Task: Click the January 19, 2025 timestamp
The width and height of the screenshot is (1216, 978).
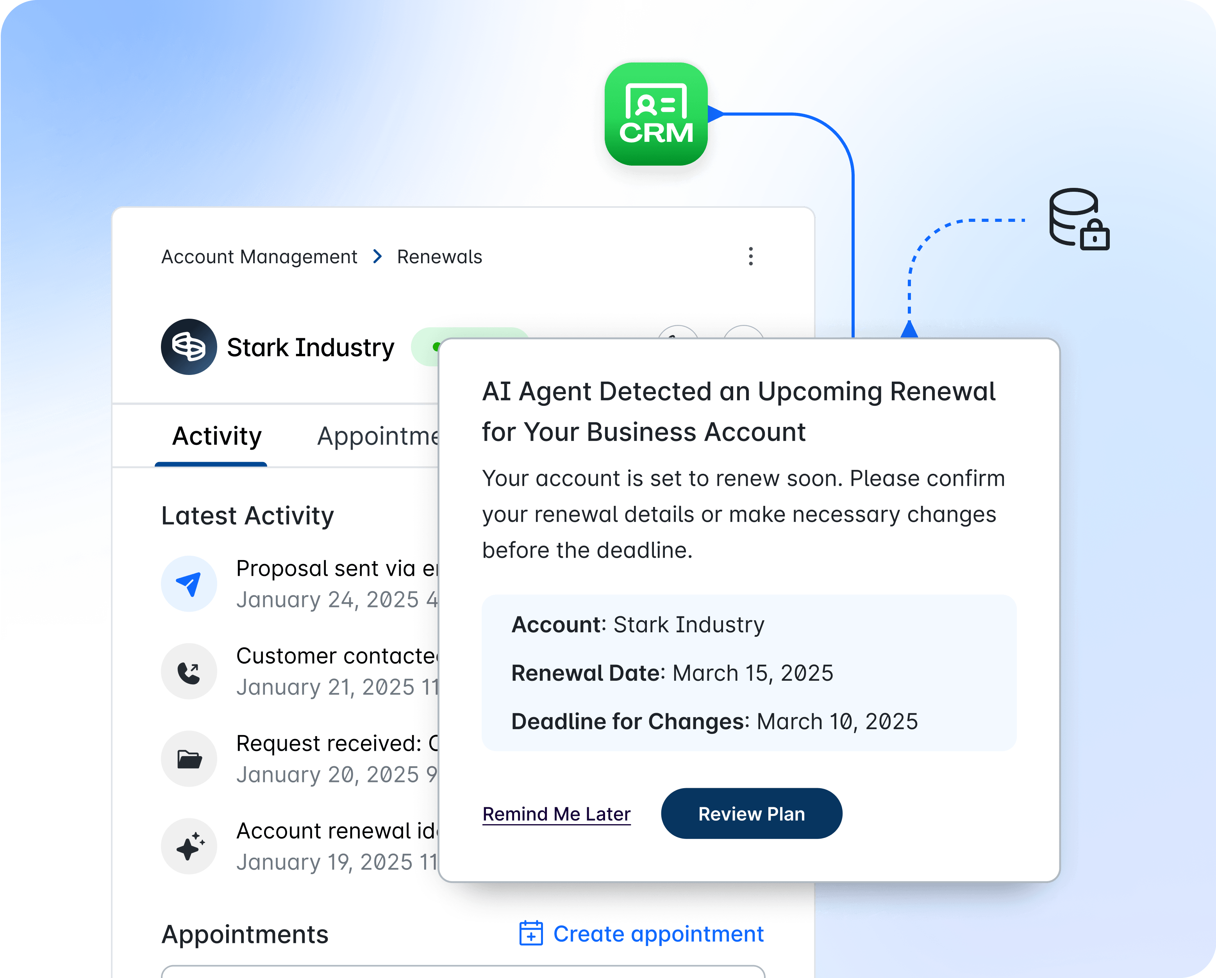Action: pos(337,862)
